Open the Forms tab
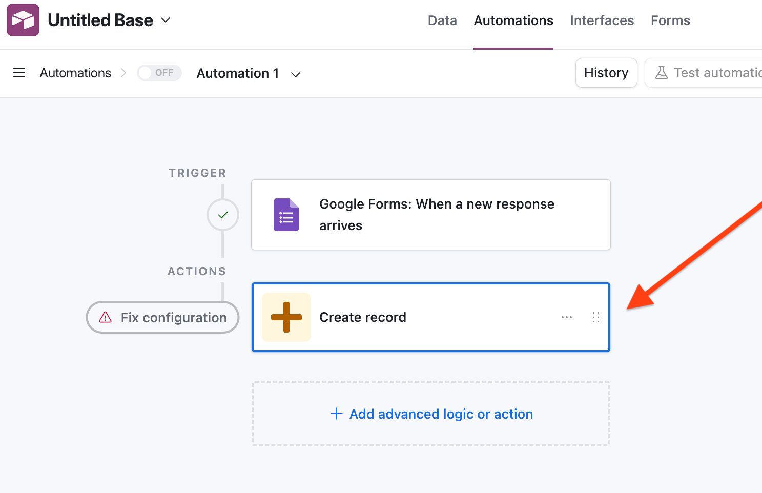762x493 pixels. tap(670, 20)
